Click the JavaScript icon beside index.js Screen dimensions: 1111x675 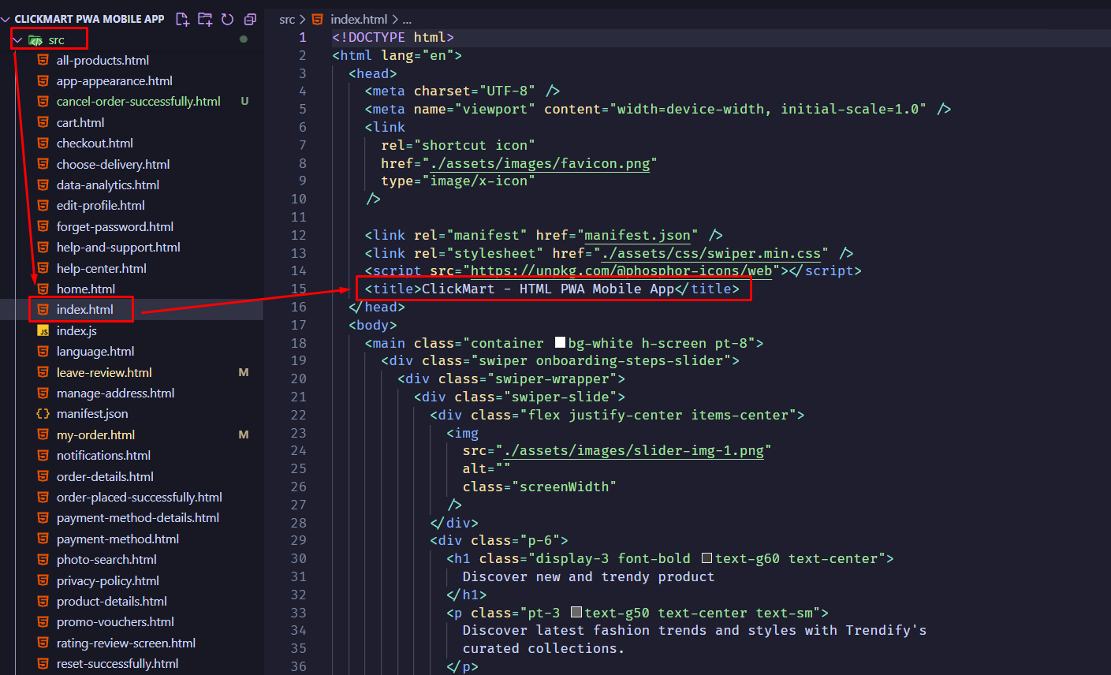point(44,330)
